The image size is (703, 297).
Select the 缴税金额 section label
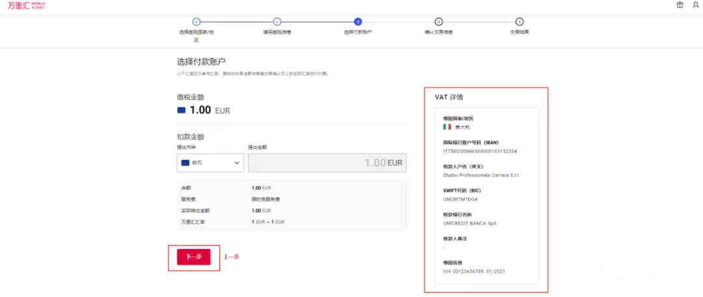(191, 97)
